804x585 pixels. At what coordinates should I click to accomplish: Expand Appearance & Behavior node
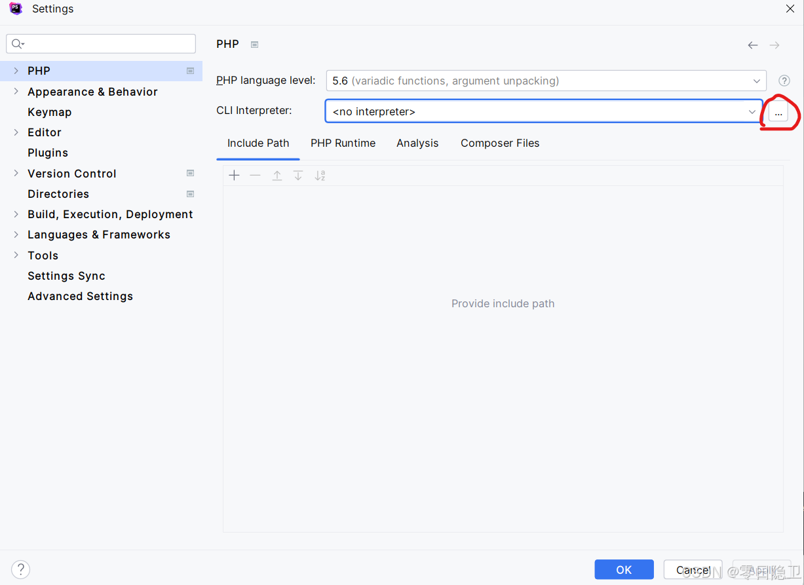tap(16, 92)
